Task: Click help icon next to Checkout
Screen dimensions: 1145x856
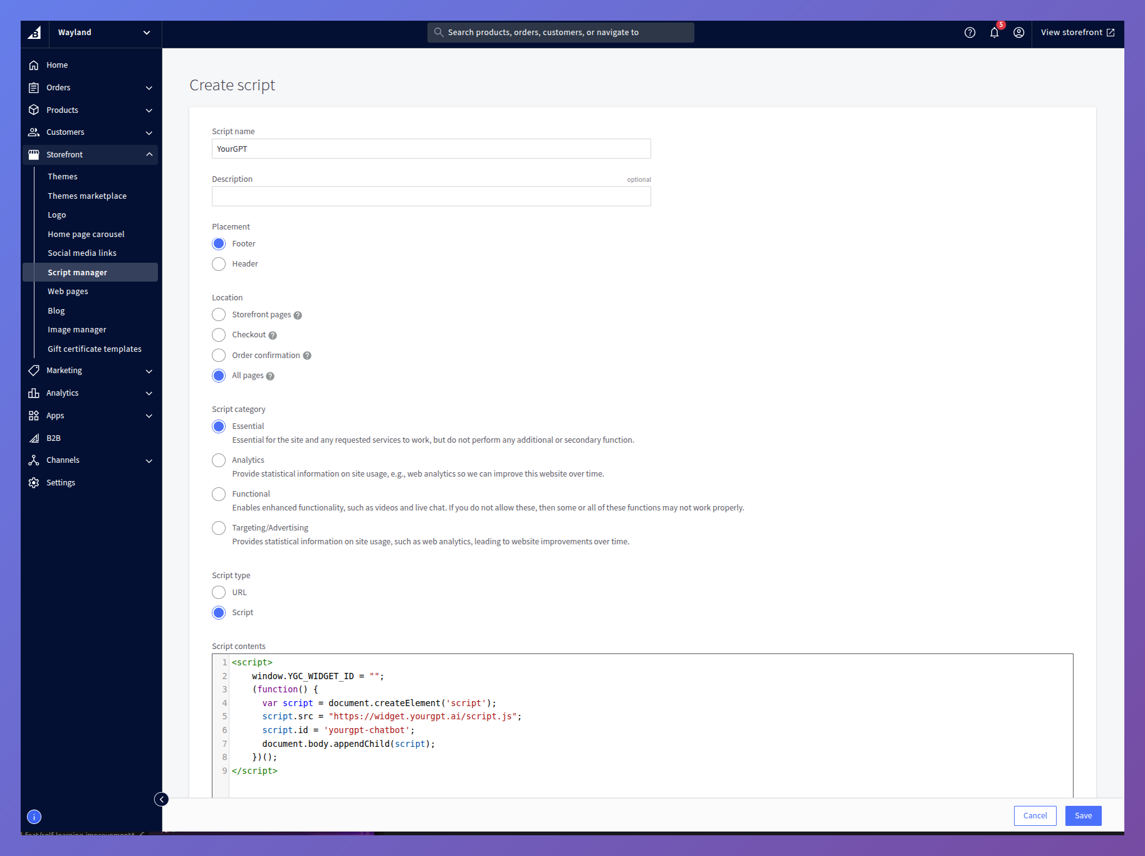Action: tap(273, 336)
